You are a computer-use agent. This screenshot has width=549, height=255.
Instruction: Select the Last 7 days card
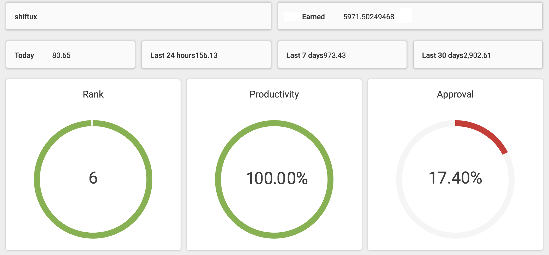coord(342,54)
